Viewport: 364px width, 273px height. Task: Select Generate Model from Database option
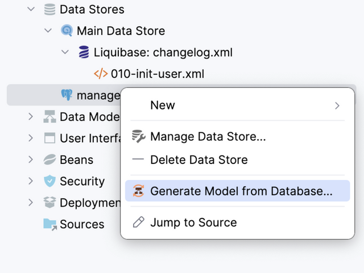[x=241, y=191]
